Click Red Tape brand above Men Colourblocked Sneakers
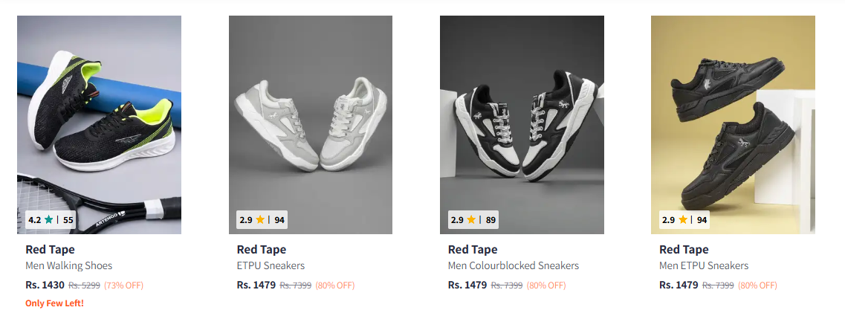 473,250
